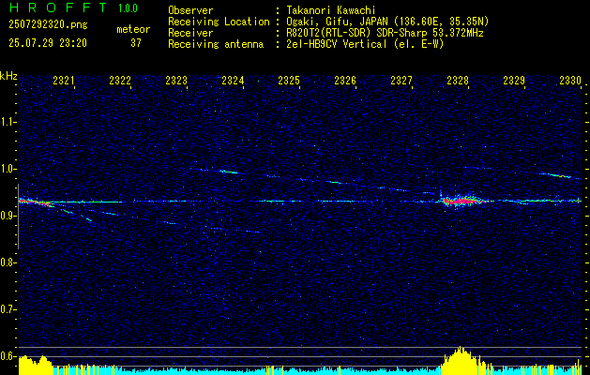Viewport: 590px width, 375px height.
Task: Click the HROFFT program title text
Action: [59, 7]
